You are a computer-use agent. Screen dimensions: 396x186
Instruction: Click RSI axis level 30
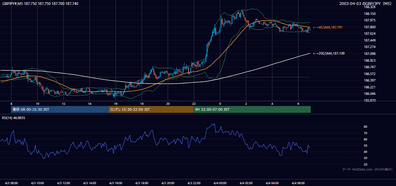point(366,158)
